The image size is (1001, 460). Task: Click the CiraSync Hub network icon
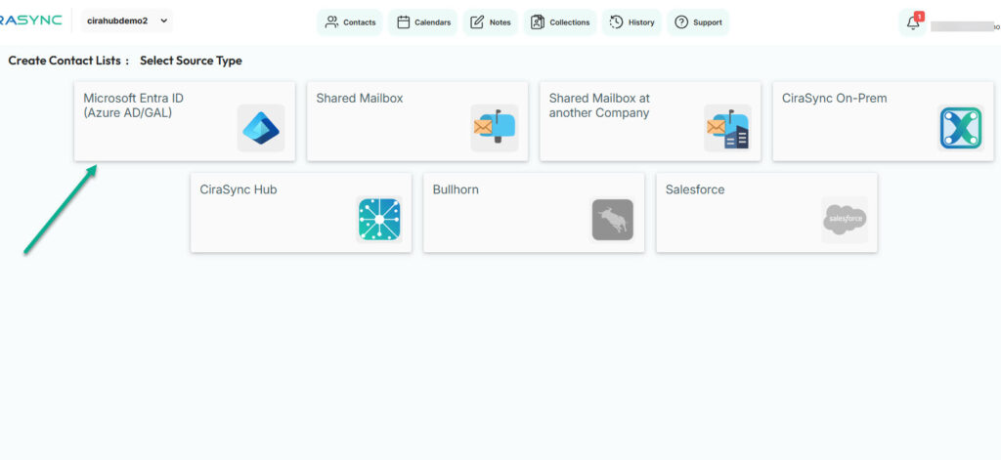[379, 220]
